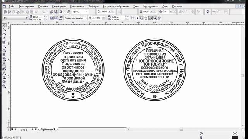The width and height of the screenshot is (248, 139).
Task: Set page orientation to landscape
Action: point(56,18)
